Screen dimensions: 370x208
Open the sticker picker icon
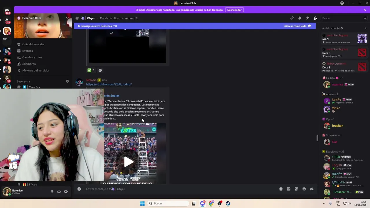pyautogui.click(x=296, y=189)
